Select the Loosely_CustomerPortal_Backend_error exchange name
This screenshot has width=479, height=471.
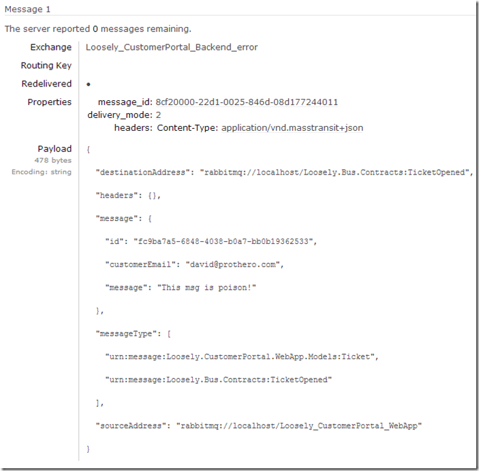[172, 48]
